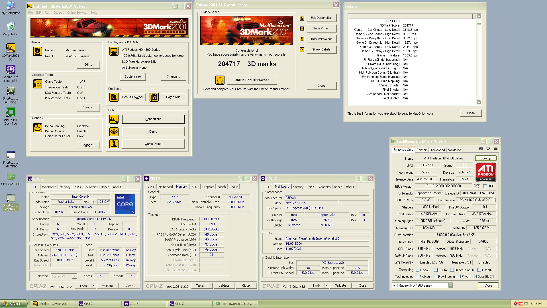
Task: Open the Run menu in 3DMark2001
Action: pos(47,13)
